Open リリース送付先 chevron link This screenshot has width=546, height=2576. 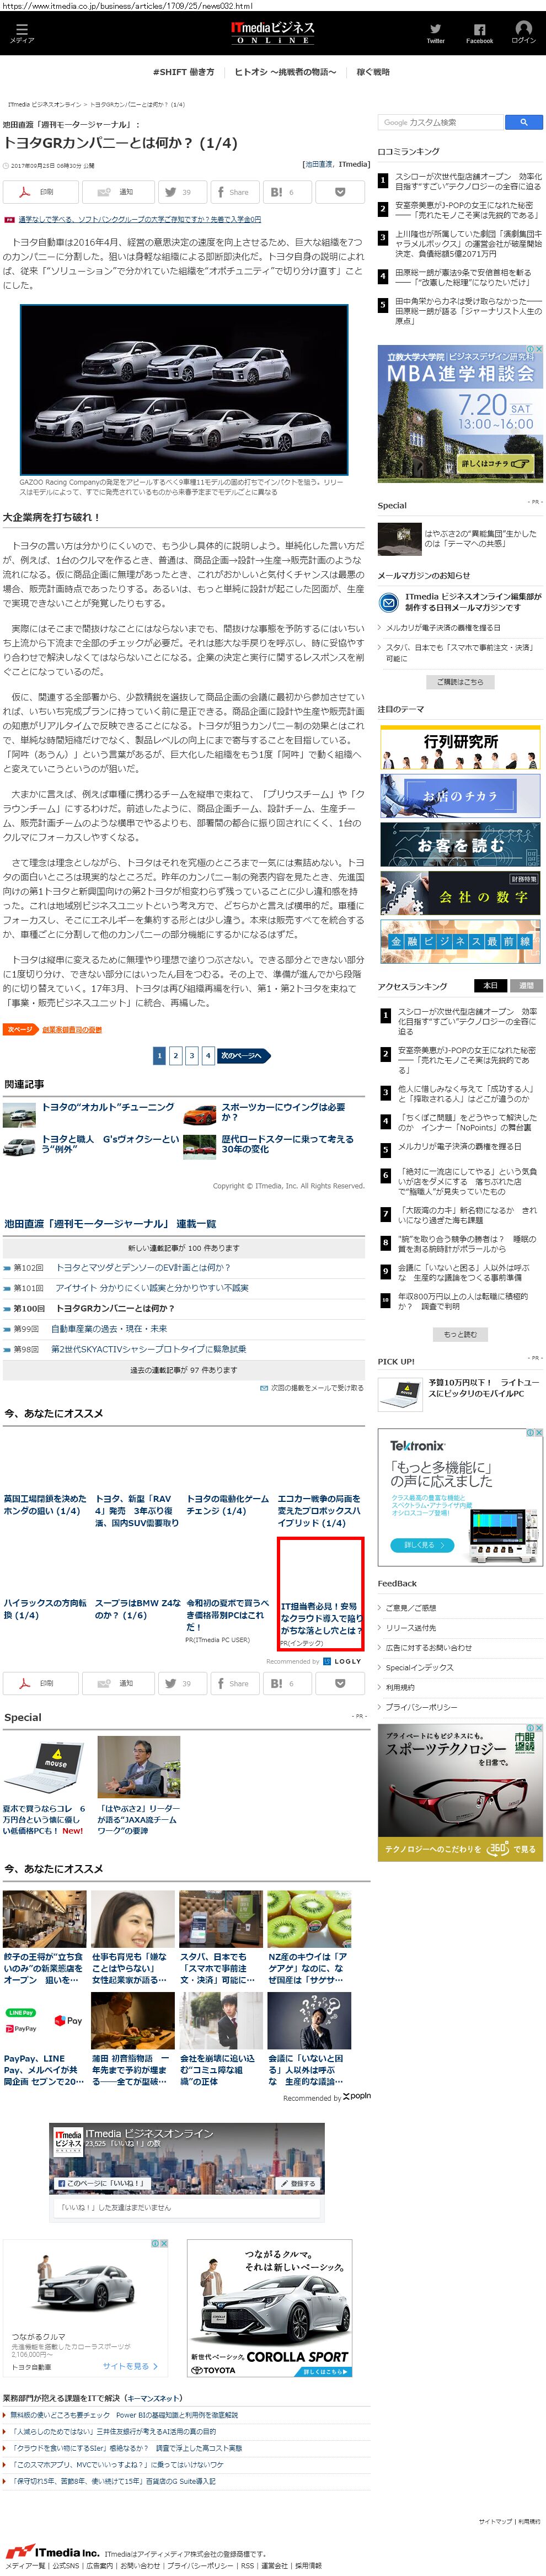(x=410, y=1627)
